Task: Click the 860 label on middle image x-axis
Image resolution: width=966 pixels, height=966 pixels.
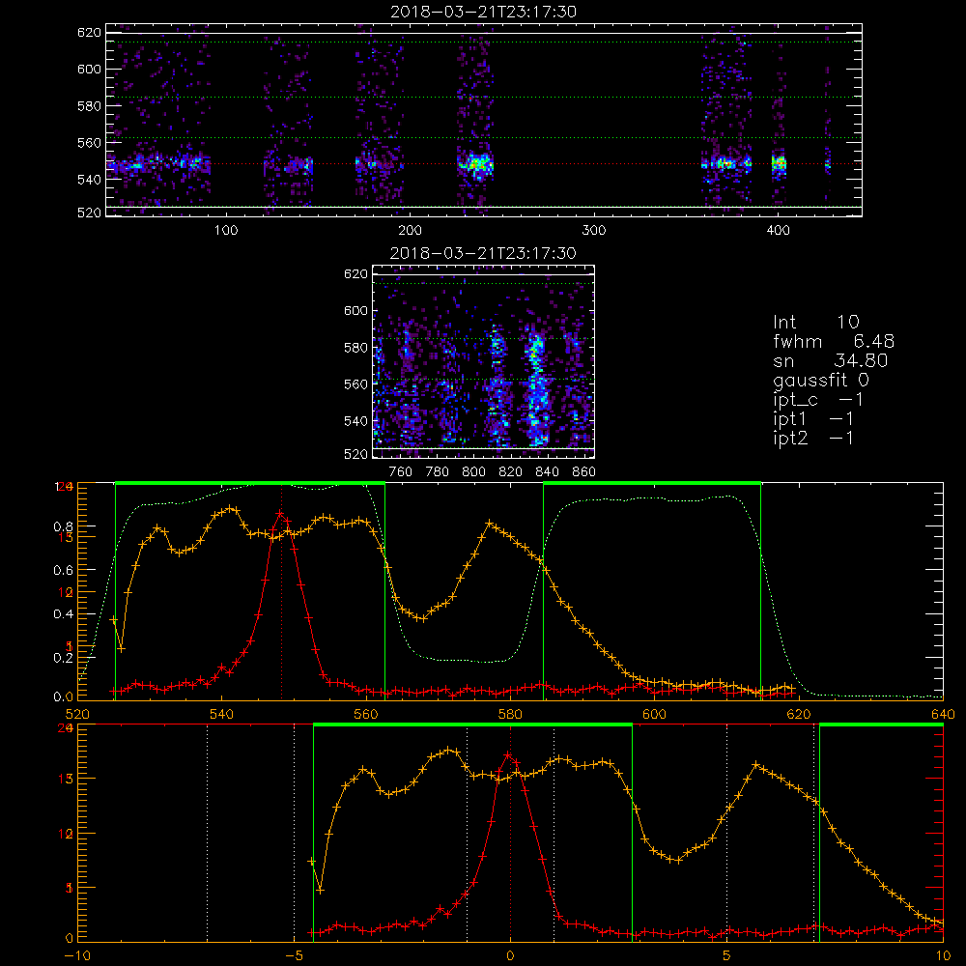Action: coord(584,472)
